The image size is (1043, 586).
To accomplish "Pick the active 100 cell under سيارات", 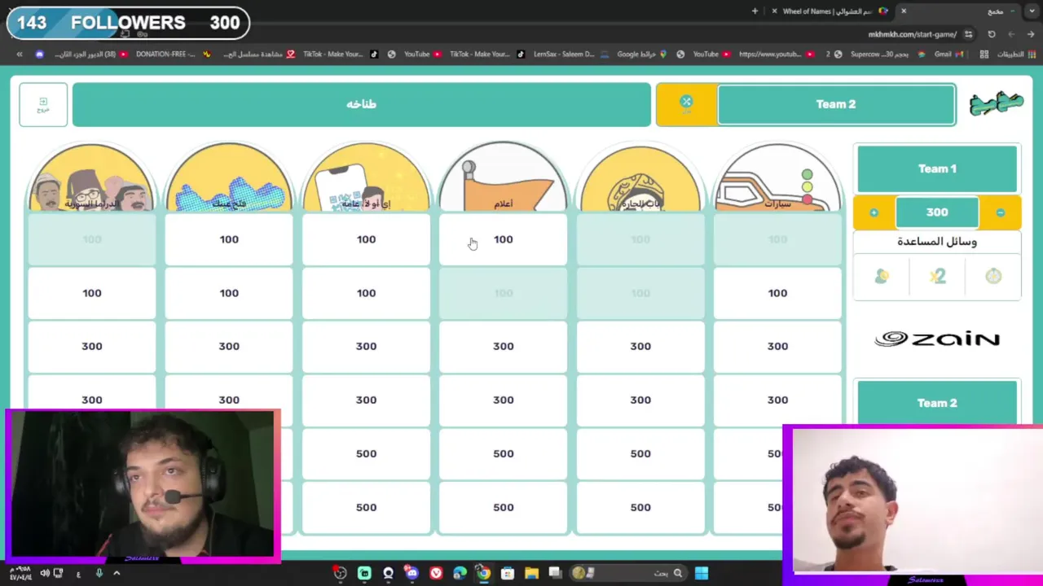I will pos(777,293).
